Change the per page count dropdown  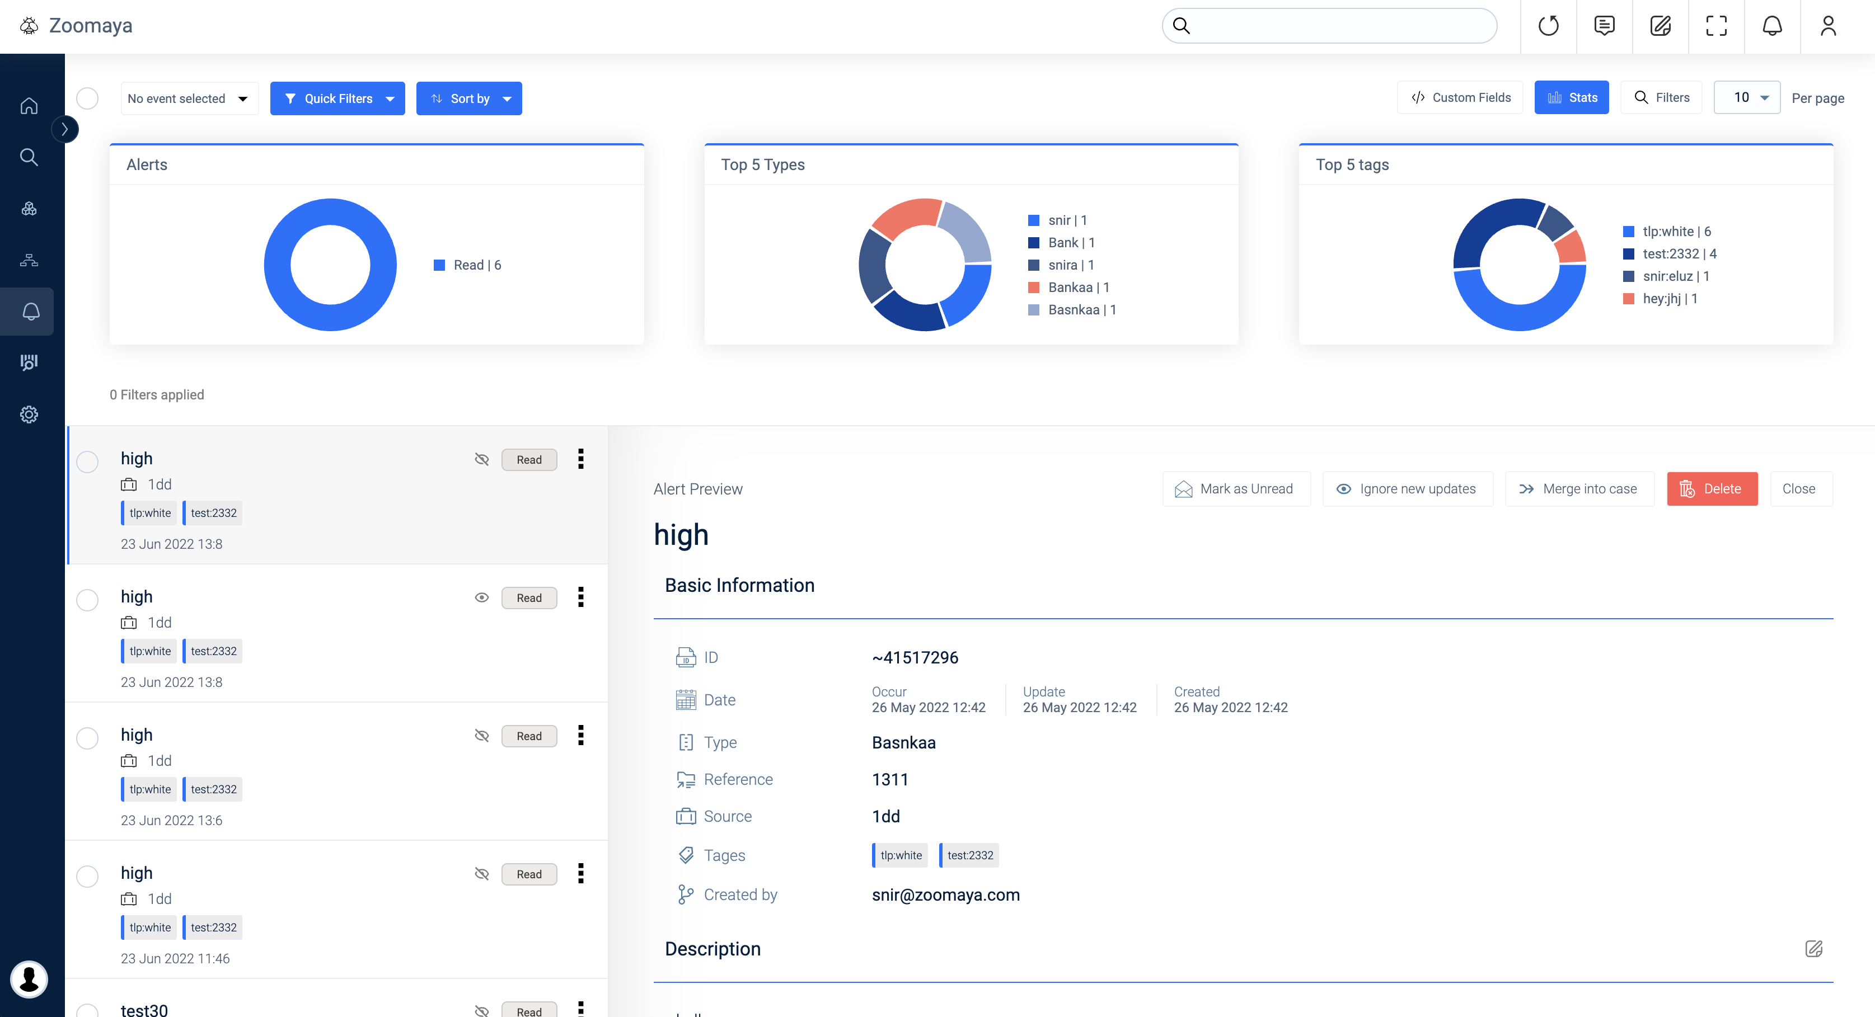point(1747,97)
